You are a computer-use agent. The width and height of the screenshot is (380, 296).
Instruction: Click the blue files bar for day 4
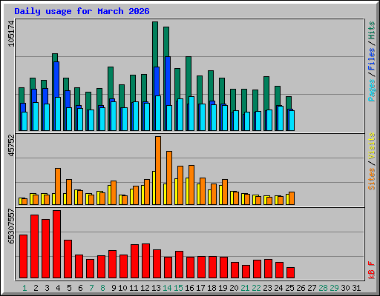pos(56,79)
